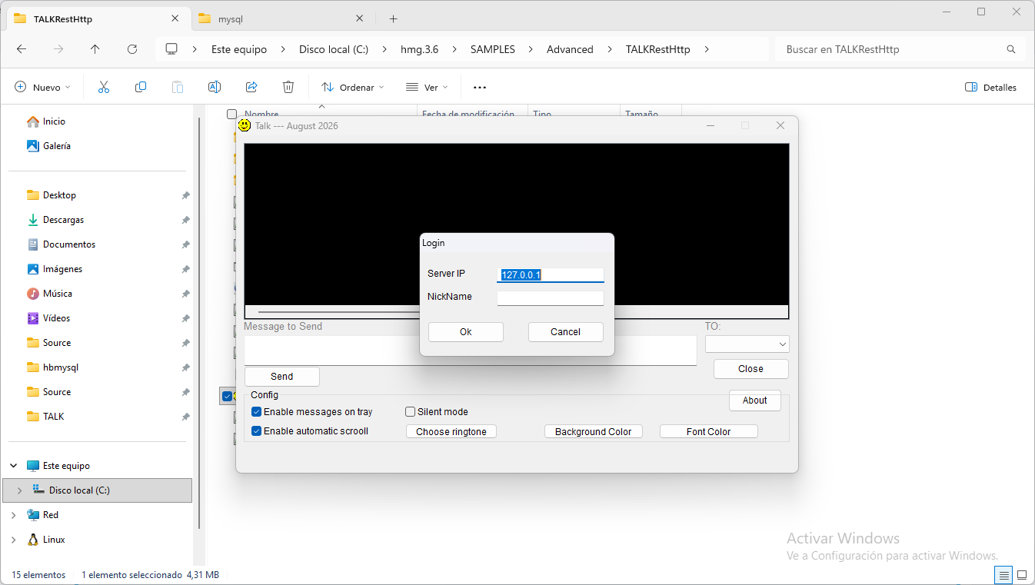Click the Choose ringtone button
This screenshot has width=1035, height=585.
tap(451, 432)
